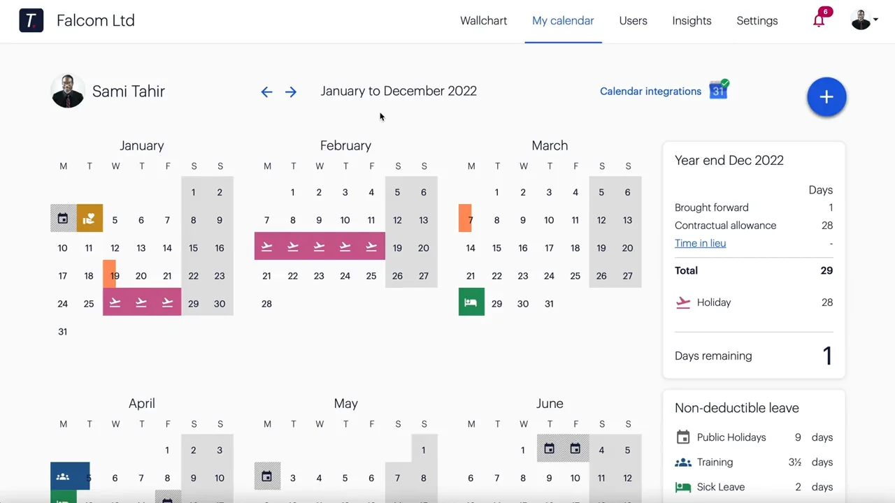
Task: Open the Wallchart tab
Action: pyautogui.click(x=483, y=21)
